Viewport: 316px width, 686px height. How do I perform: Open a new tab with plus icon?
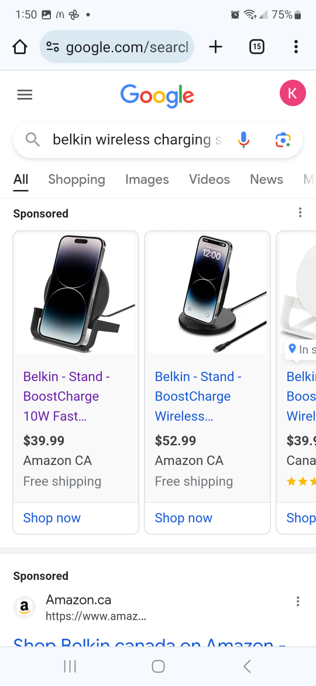215,47
